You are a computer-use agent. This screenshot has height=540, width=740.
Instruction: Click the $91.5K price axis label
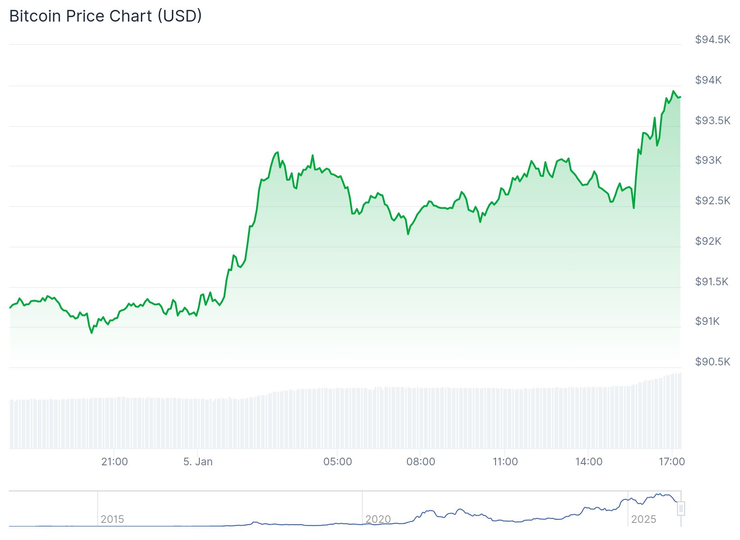coord(712,282)
